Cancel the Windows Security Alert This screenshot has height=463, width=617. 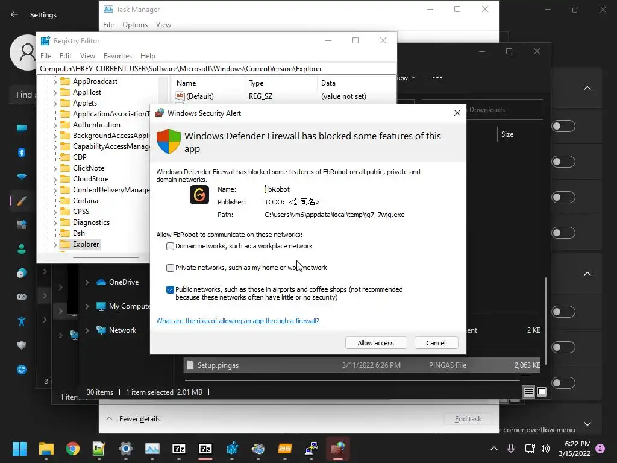coord(436,343)
